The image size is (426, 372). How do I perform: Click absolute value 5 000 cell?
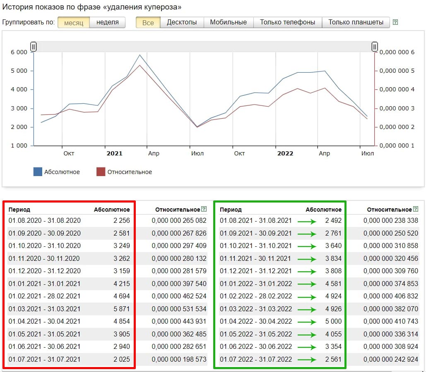(333, 321)
